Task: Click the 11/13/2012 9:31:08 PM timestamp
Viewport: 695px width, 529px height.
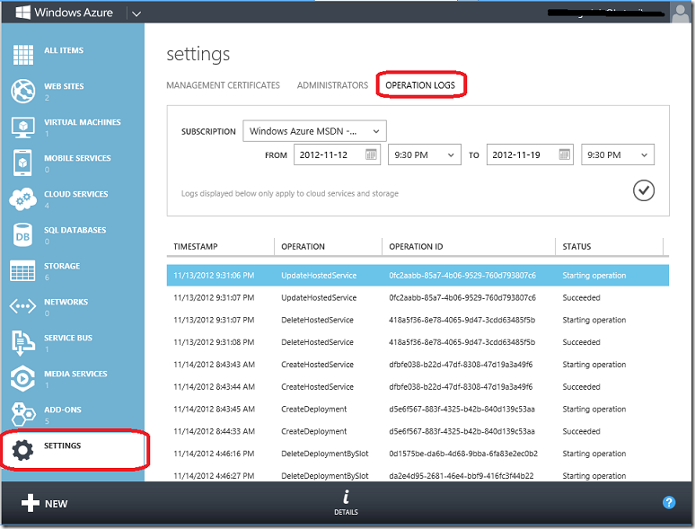Action: pyautogui.click(x=214, y=342)
